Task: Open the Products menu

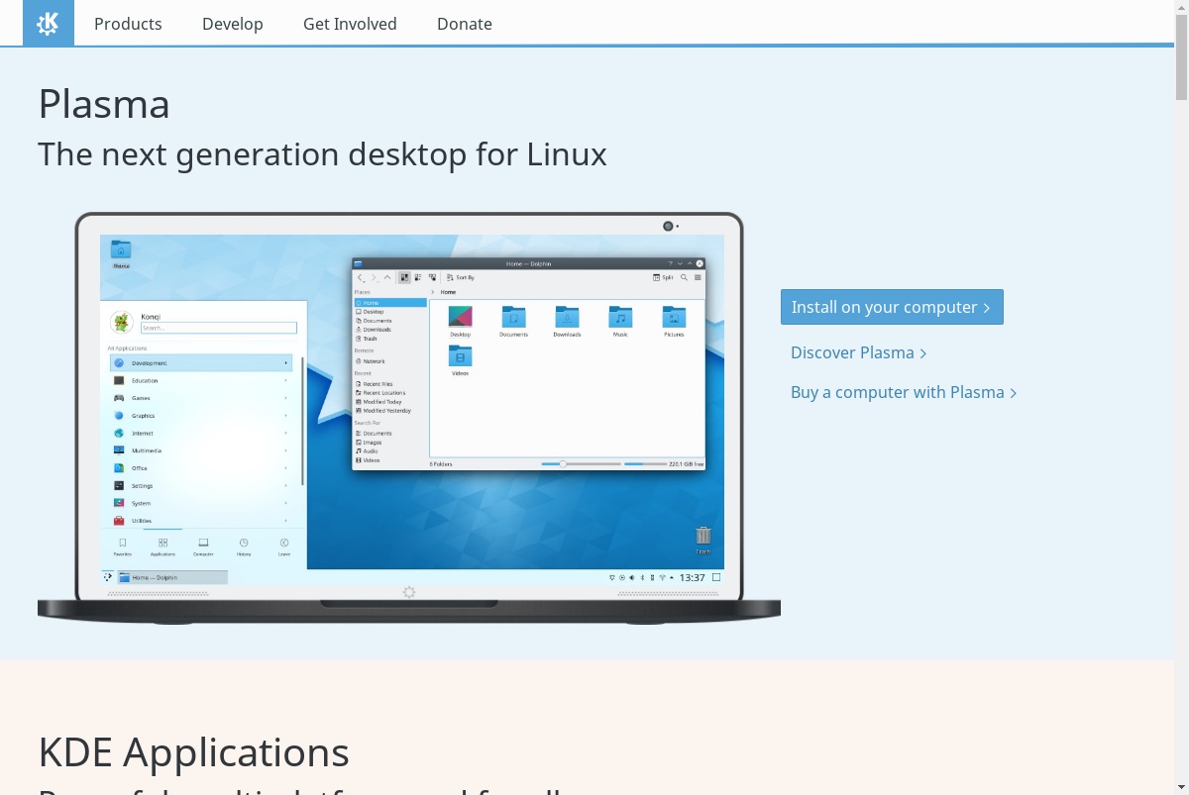Action: [x=128, y=24]
